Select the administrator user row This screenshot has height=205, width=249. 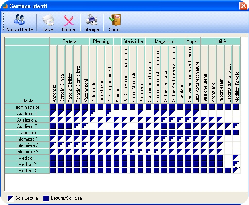point(27,107)
